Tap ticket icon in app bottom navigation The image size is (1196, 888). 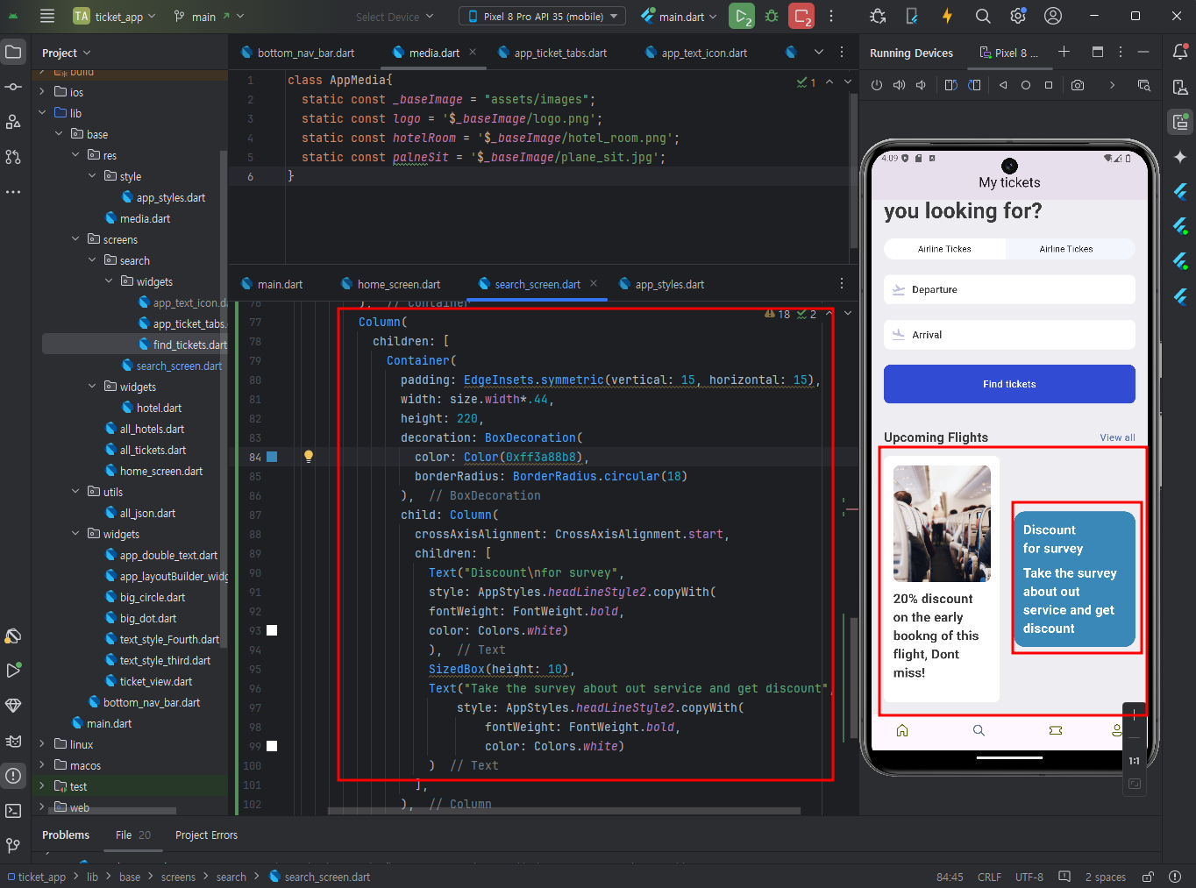coord(1056,730)
